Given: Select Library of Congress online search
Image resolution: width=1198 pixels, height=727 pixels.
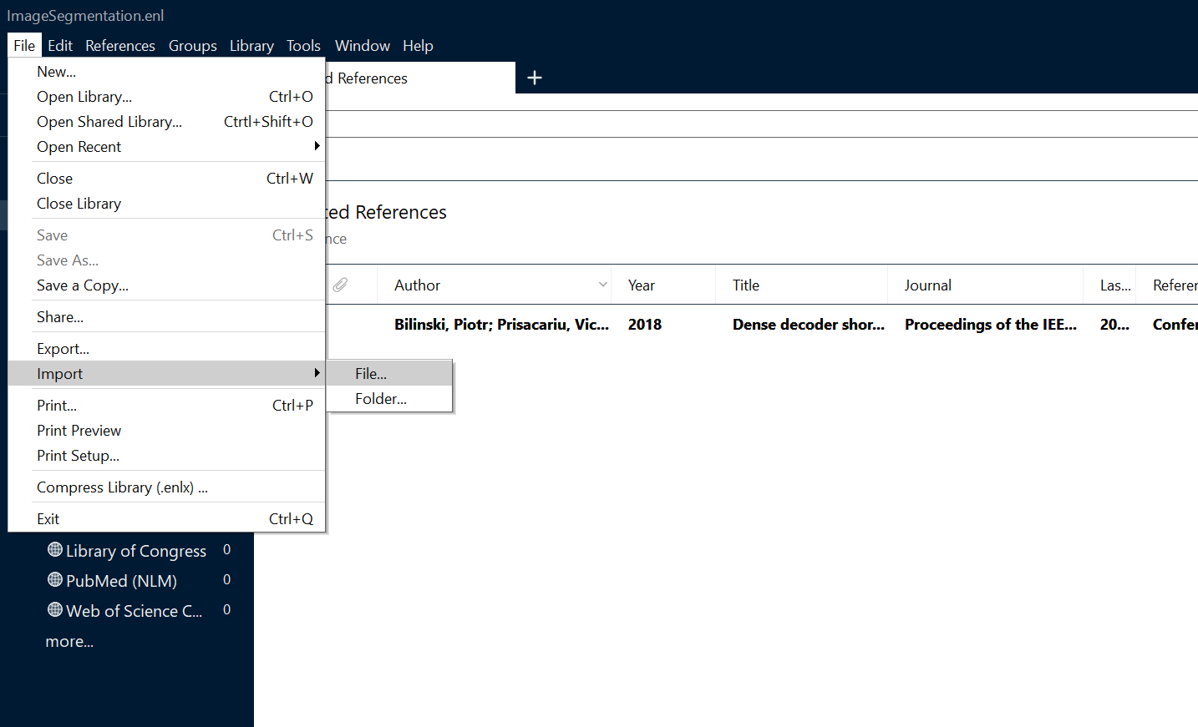Looking at the screenshot, I should pos(136,551).
